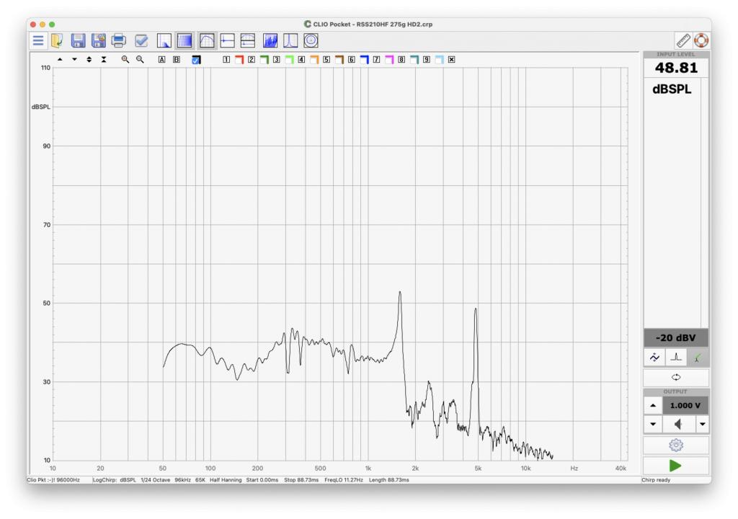Toggle the magenta overlay 7 checkbox
The height and width of the screenshot is (519, 738).
(389, 60)
